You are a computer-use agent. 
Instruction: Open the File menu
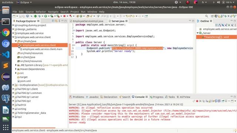[x=15, y=11]
